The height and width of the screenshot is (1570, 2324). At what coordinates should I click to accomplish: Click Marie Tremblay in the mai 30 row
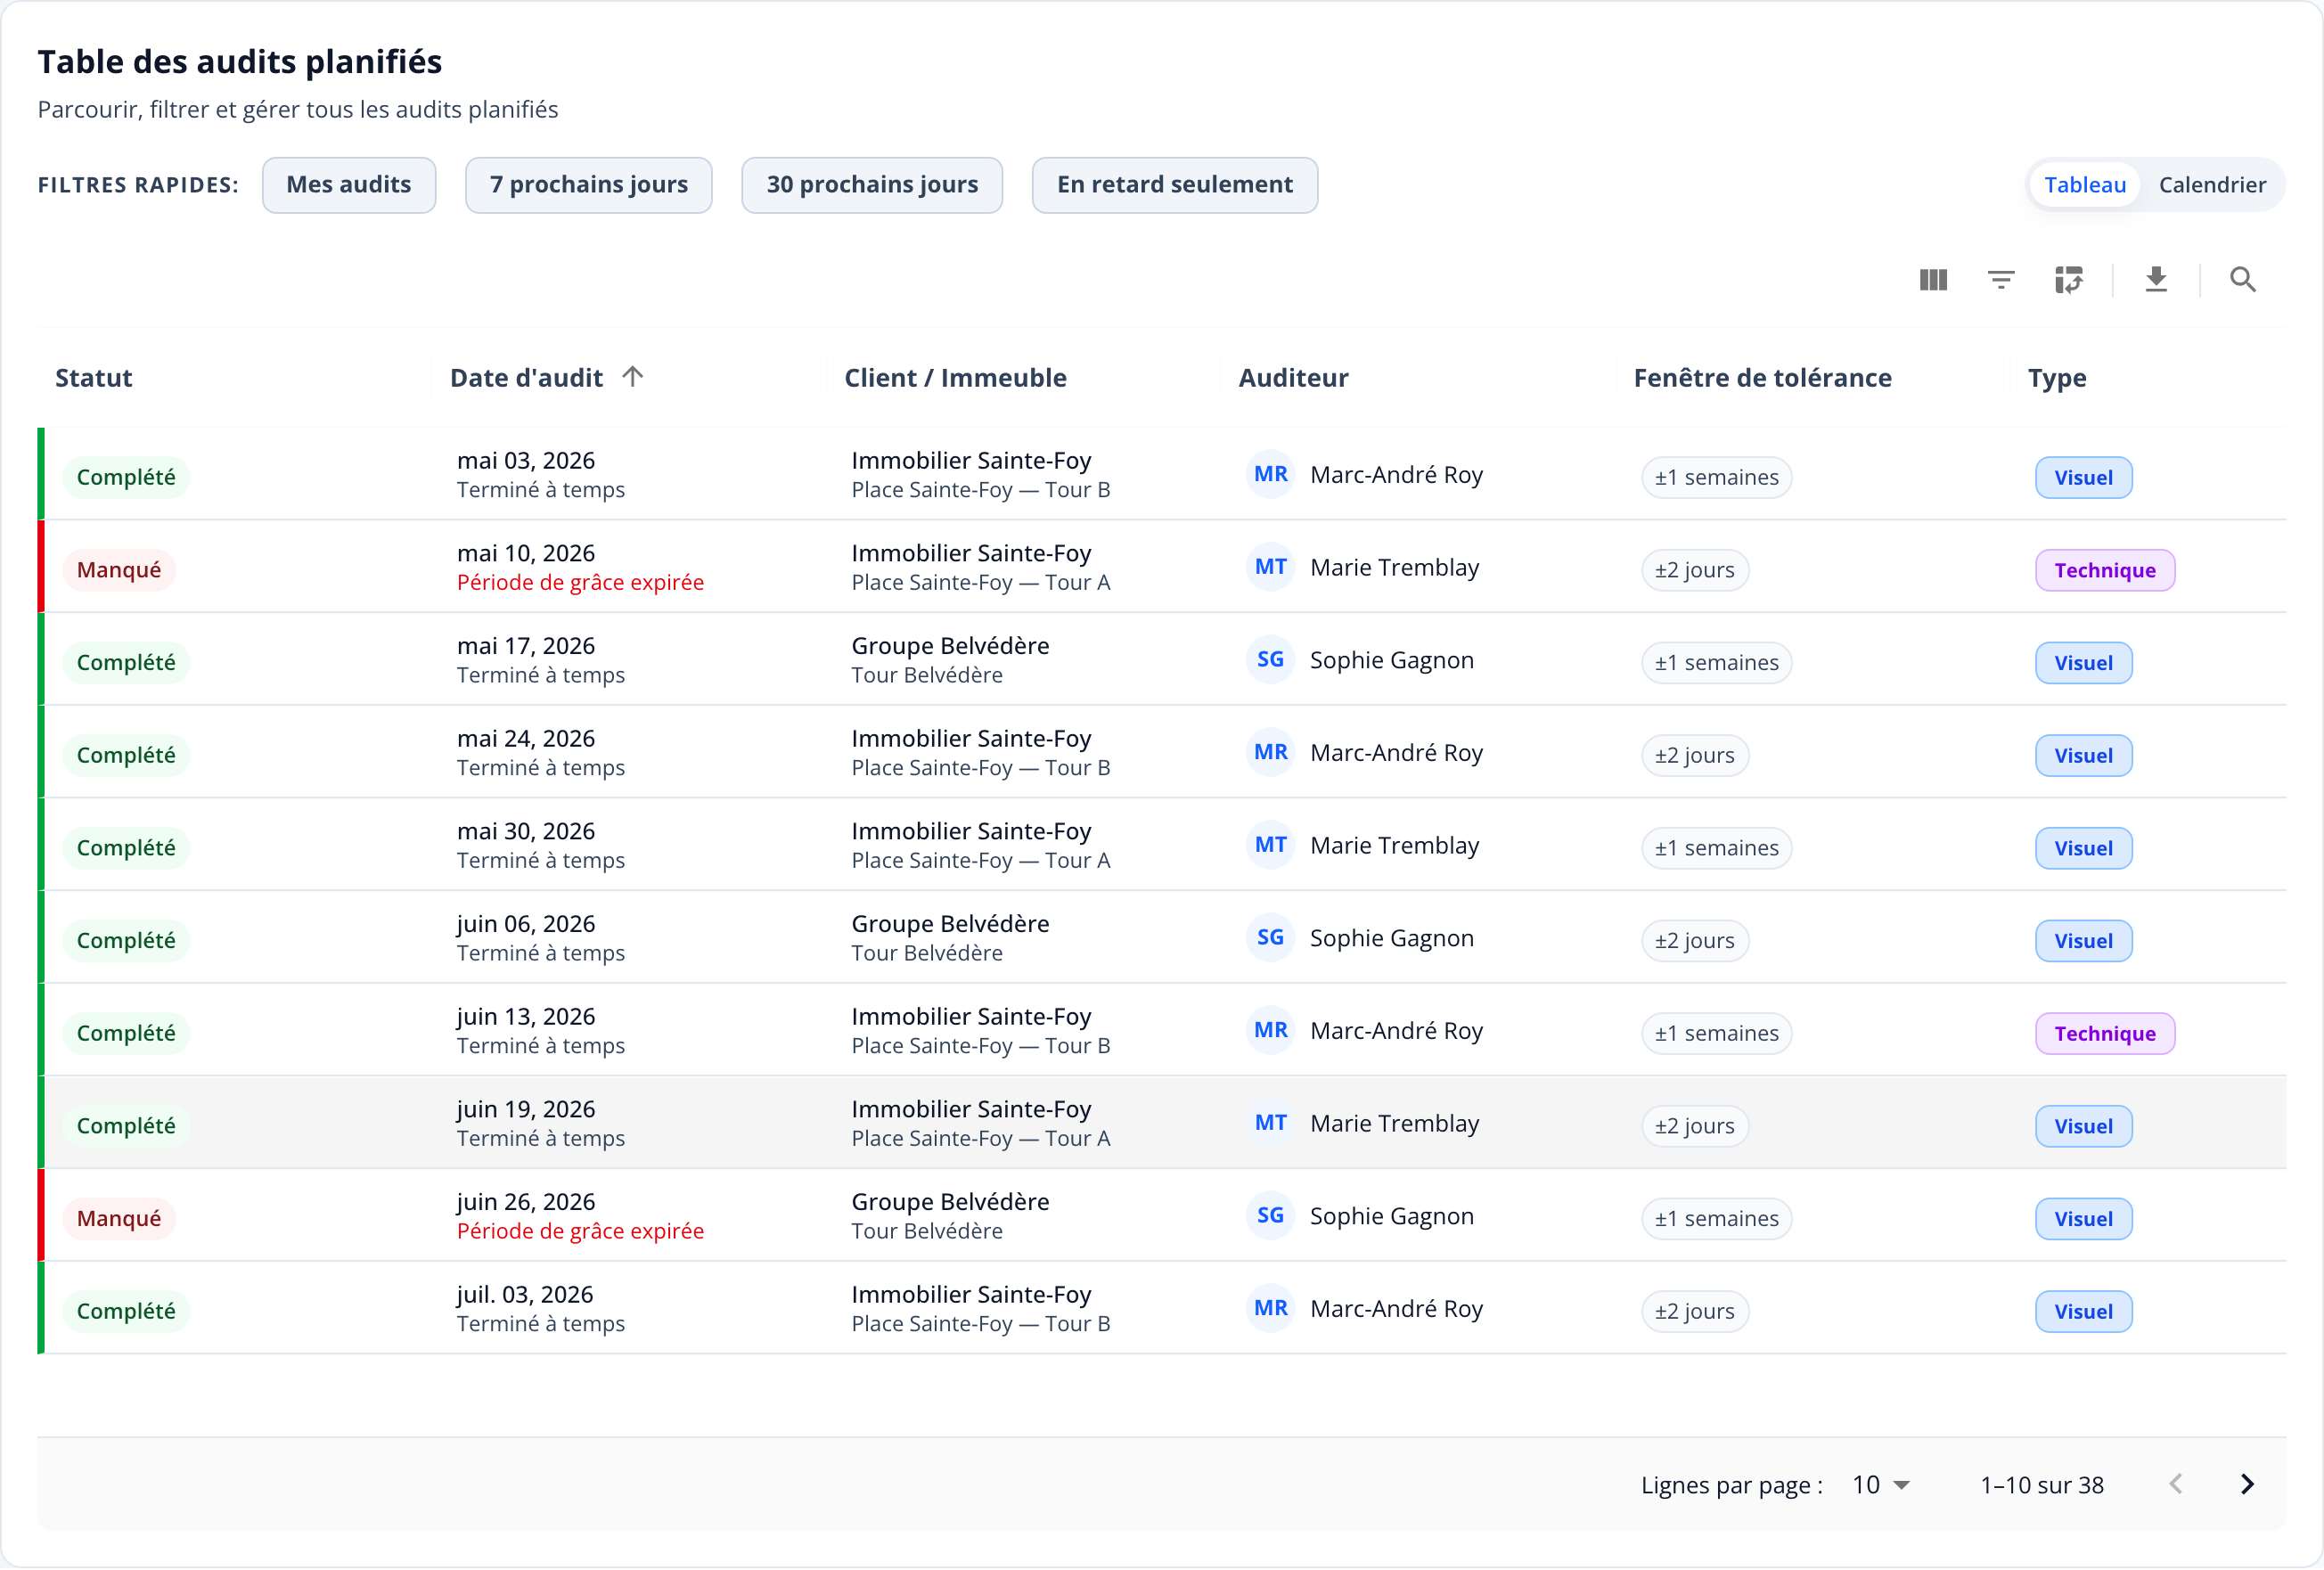point(1394,846)
